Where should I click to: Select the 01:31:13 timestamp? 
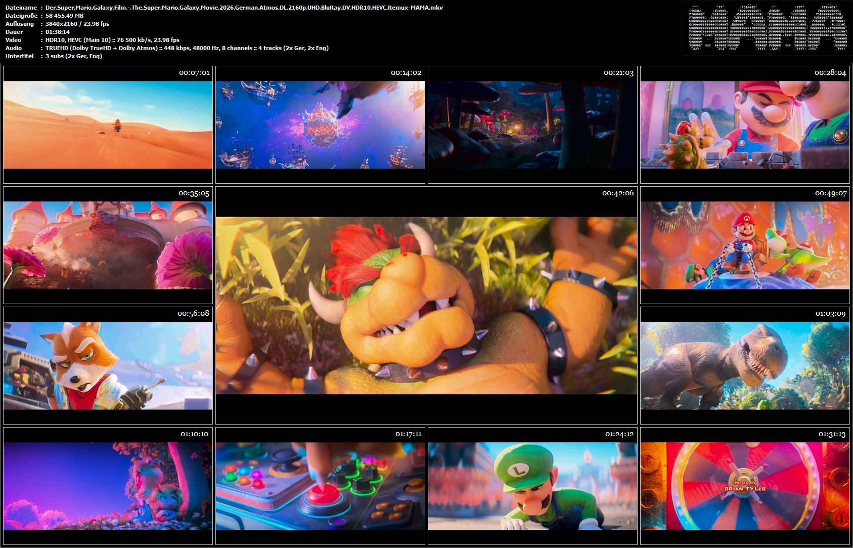tap(832, 434)
